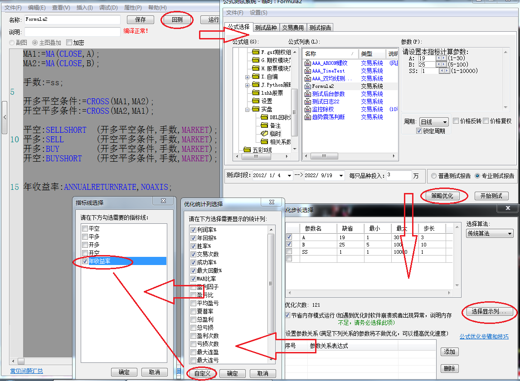This screenshot has height=381, width=520.
Task: Click the 自定义 button
Action: pyautogui.click(x=202, y=373)
